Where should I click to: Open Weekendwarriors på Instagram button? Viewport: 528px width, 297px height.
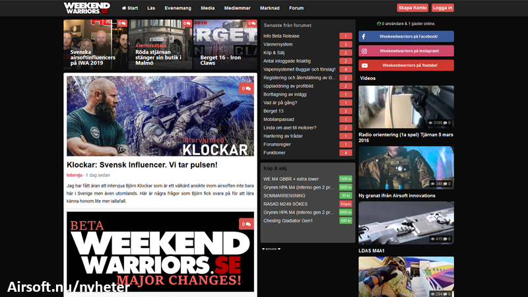(406, 51)
